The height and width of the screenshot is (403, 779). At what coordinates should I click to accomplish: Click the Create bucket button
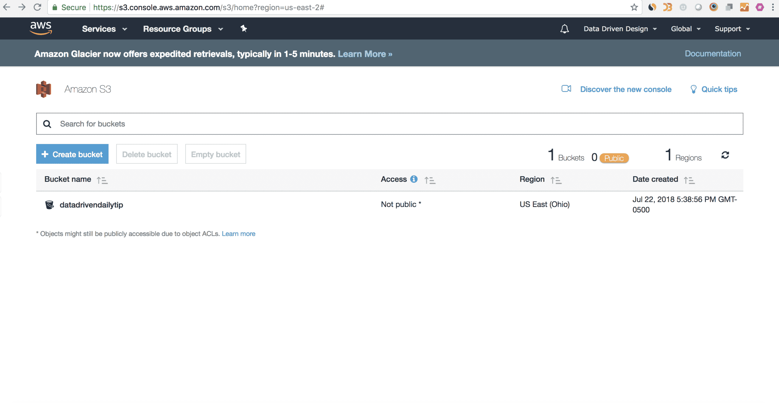72,154
